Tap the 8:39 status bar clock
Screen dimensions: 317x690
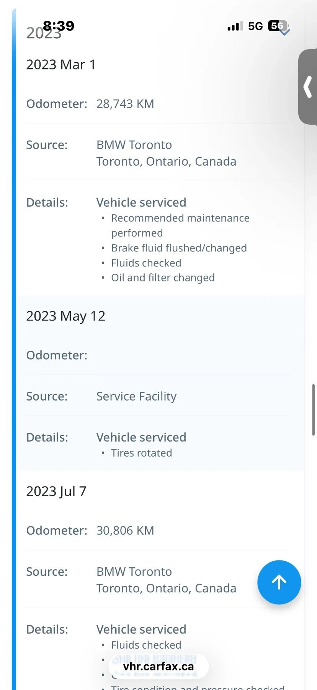click(x=59, y=26)
